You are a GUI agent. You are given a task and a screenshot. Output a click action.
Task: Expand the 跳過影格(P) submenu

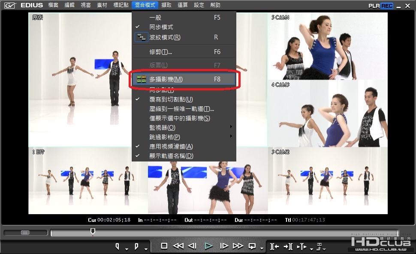(x=184, y=137)
